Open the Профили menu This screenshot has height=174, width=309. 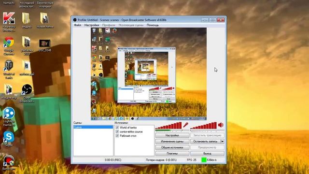[109, 25]
